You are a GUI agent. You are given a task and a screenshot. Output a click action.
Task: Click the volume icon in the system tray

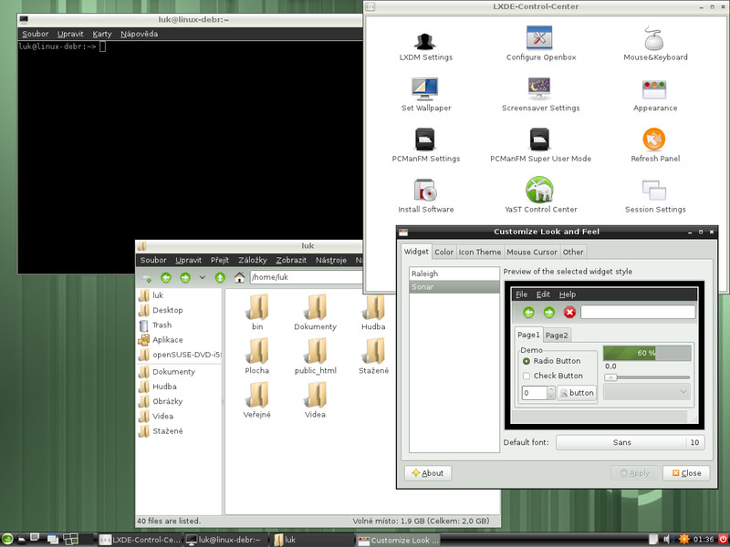click(x=669, y=540)
